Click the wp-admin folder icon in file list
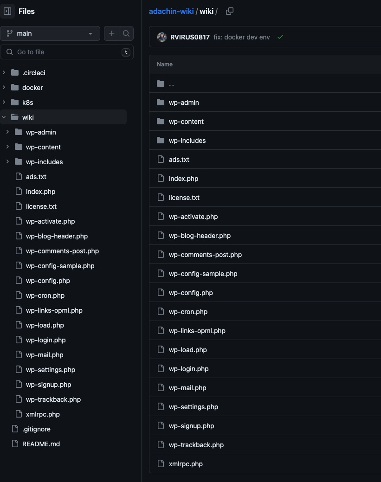The width and height of the screenshot is (381, 482). point(161,103)
